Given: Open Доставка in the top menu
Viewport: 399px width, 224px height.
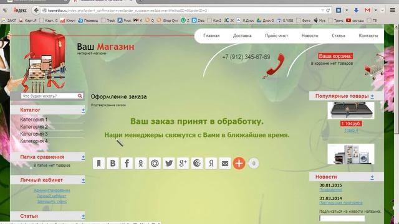Looking at the screenshot, I should [x=243, y=36].
